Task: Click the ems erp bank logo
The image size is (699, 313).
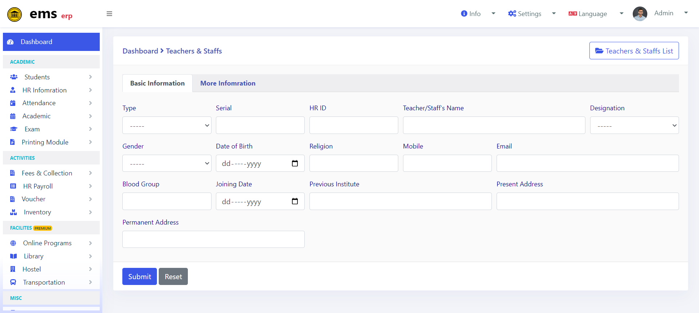Action: click(x=15, y=15)
